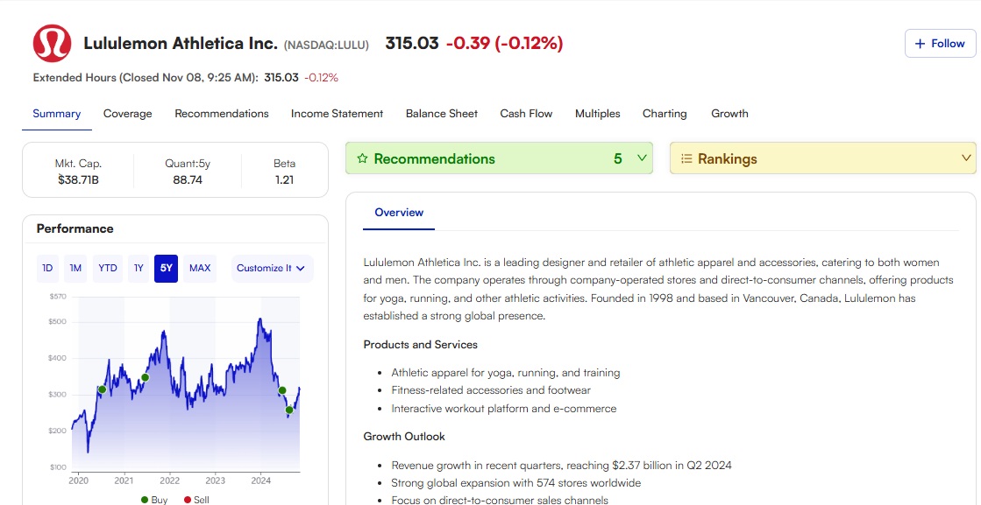Toggle the red Sell legend marker

187,500
